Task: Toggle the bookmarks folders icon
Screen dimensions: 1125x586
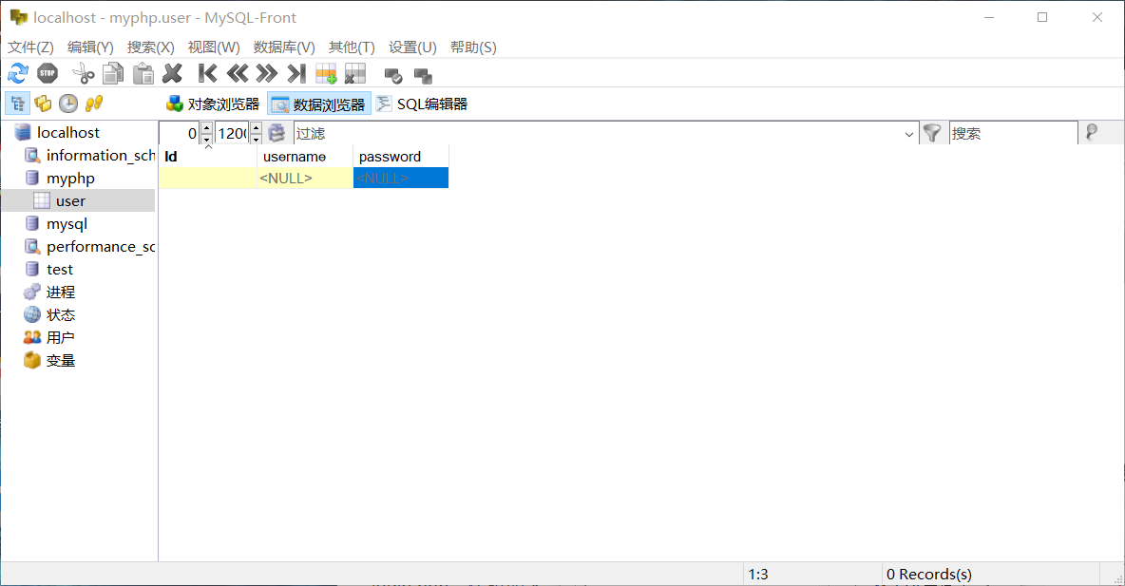Action: [x=43, y=104]
